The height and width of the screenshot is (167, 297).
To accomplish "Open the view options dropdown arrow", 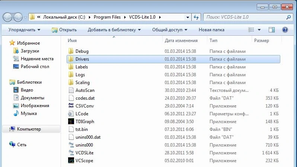I will click(259, 30).
